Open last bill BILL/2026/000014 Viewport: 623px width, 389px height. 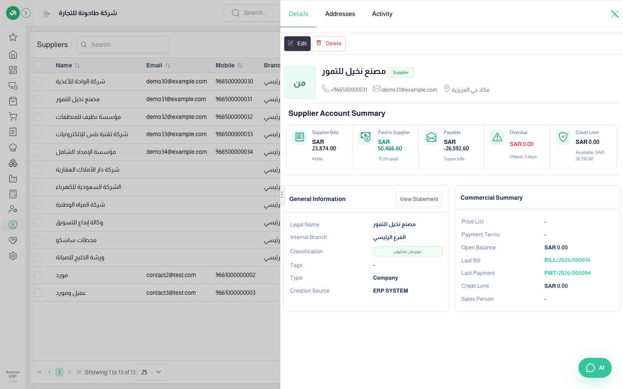tap(567, 260)
